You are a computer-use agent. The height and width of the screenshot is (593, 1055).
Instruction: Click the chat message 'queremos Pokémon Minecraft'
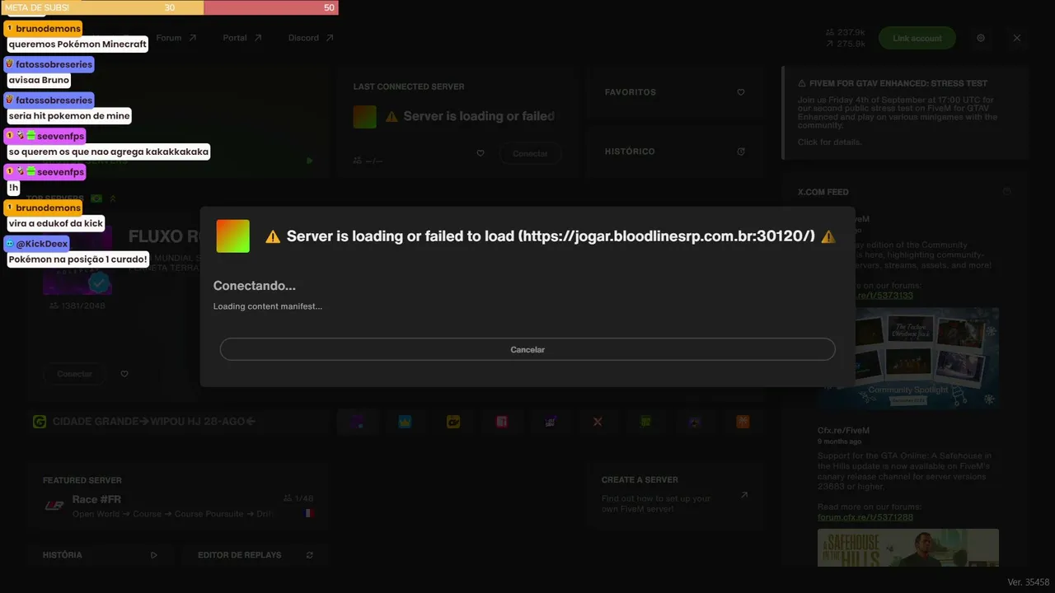[x=77, y=44]
